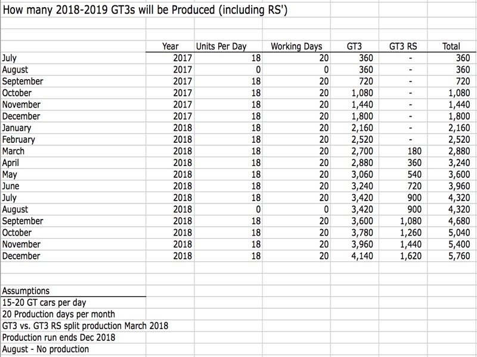Select the 'September' 2017 row label
The width and height of the screenshot is (477, 357).
pyautogui.click(x=23, y=82)
